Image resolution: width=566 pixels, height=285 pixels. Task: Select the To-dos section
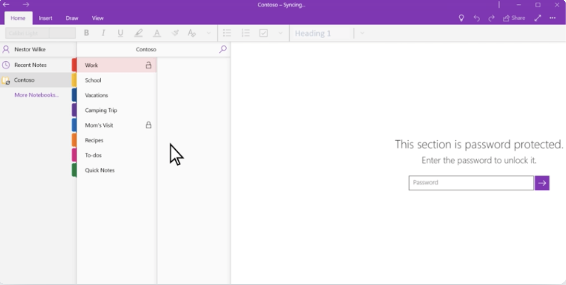tap(117, 155)
